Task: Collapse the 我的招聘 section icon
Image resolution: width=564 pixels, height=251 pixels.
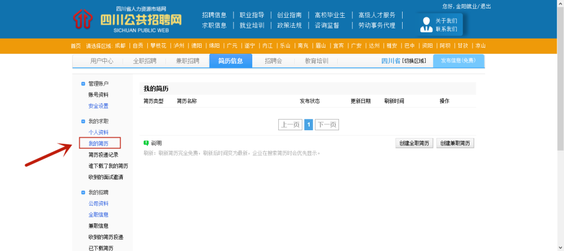Action: [x=83, y=192]
